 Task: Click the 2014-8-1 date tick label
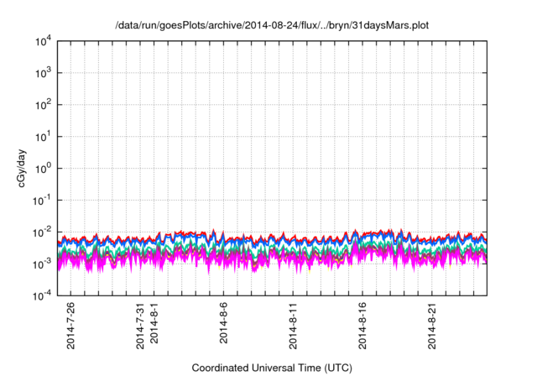coord(154,323)
